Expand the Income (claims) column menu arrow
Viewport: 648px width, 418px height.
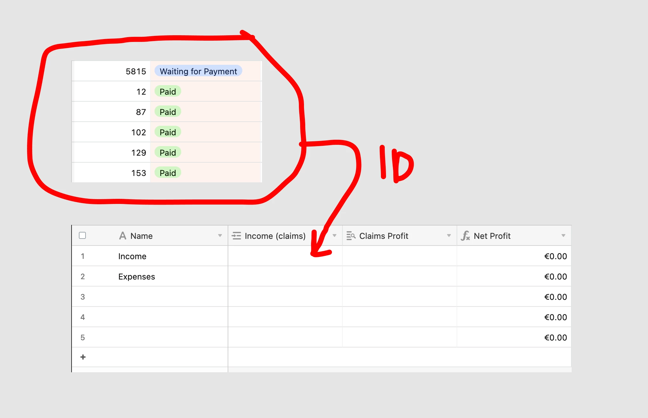334,236
